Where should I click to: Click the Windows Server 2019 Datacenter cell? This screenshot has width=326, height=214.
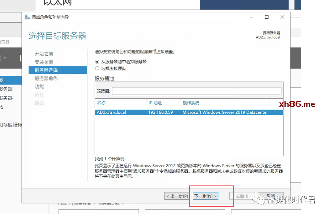point(225,112)
